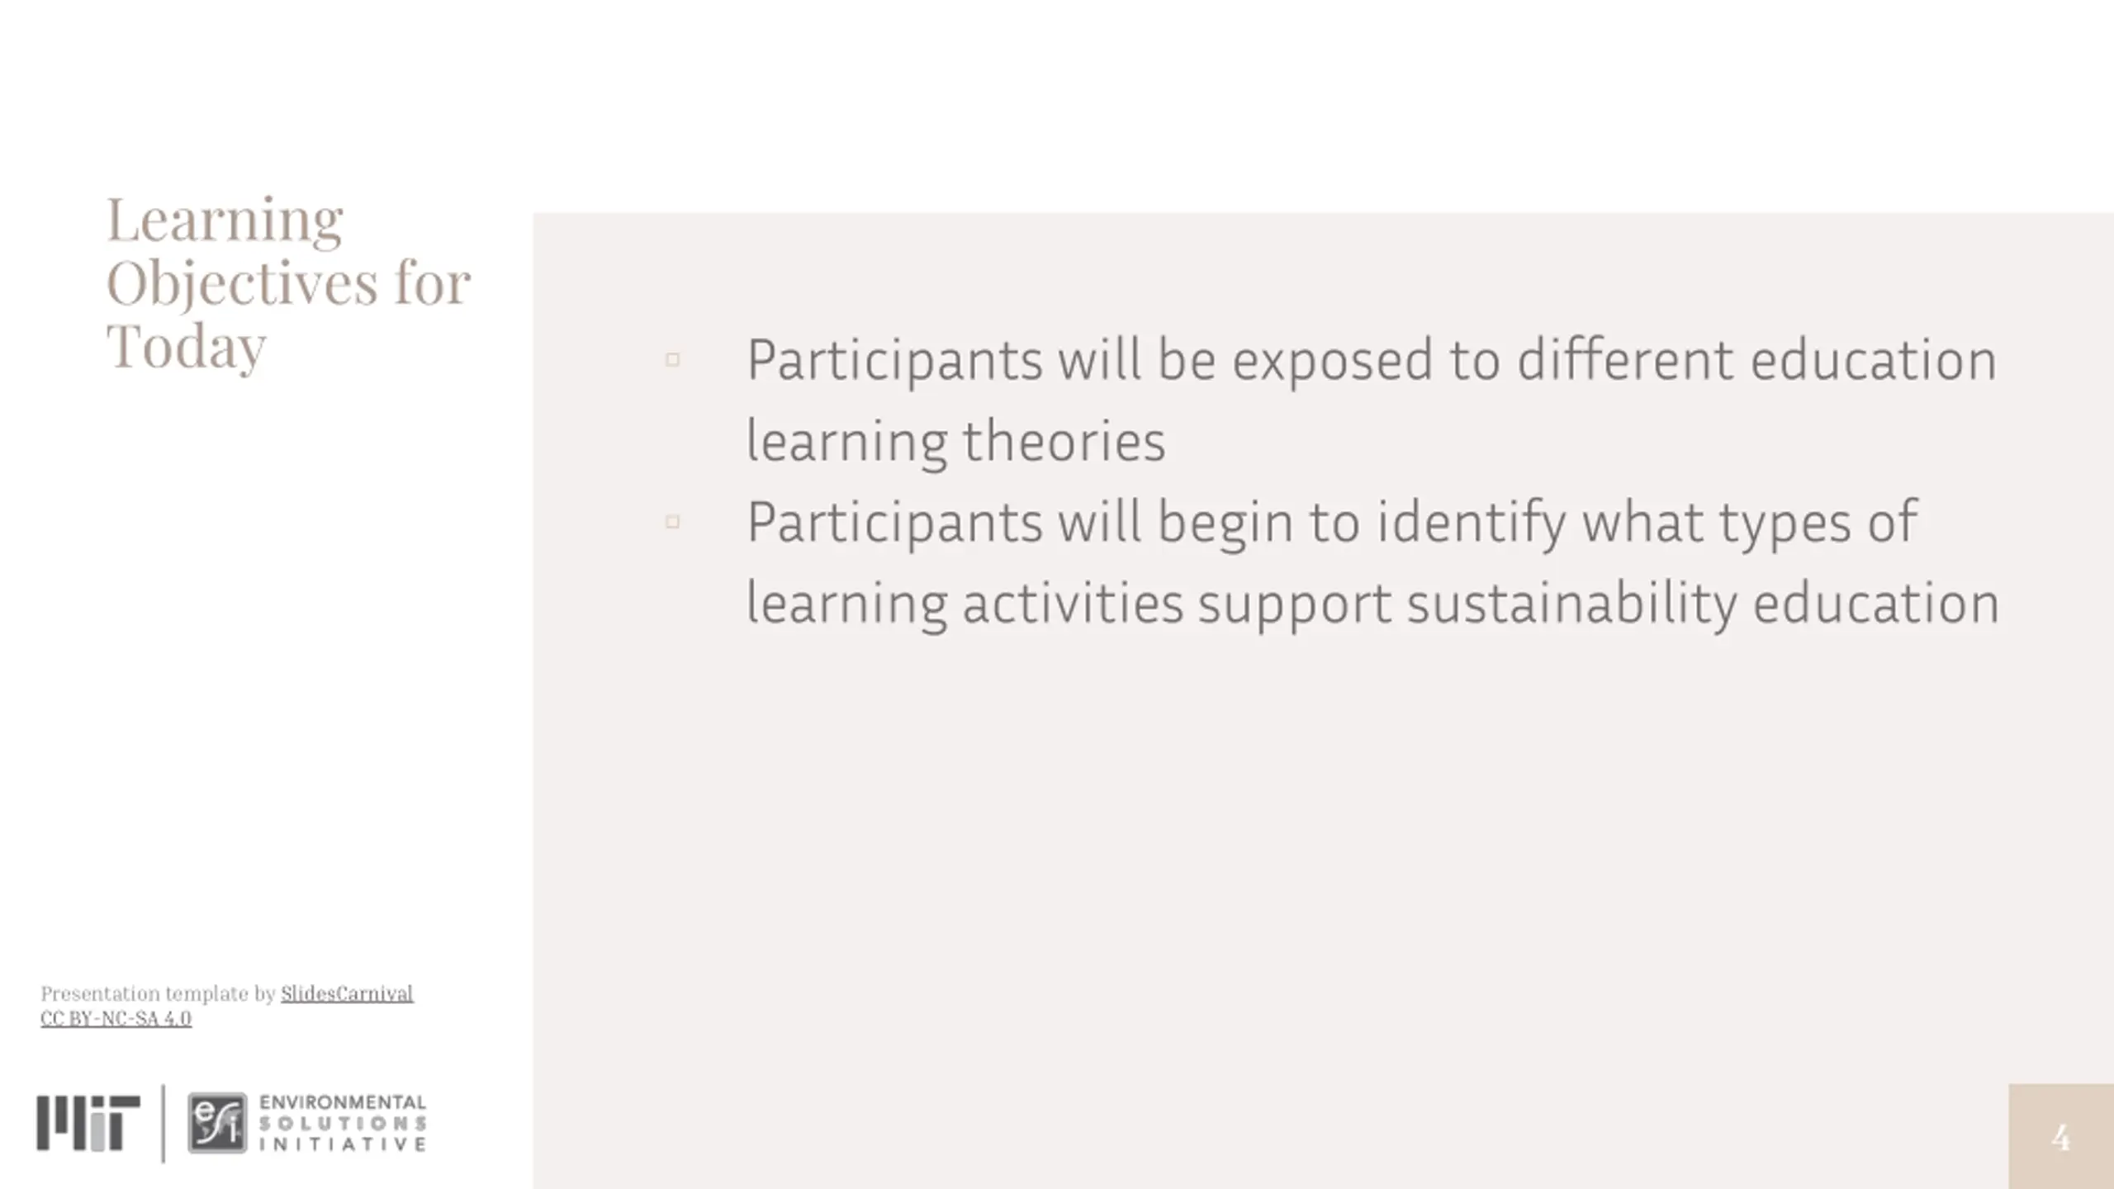The width and height of the screenshot is (2114, 1189).
Task: Click the word INITIATIVE in the logo
Action: click(343, 1144)
